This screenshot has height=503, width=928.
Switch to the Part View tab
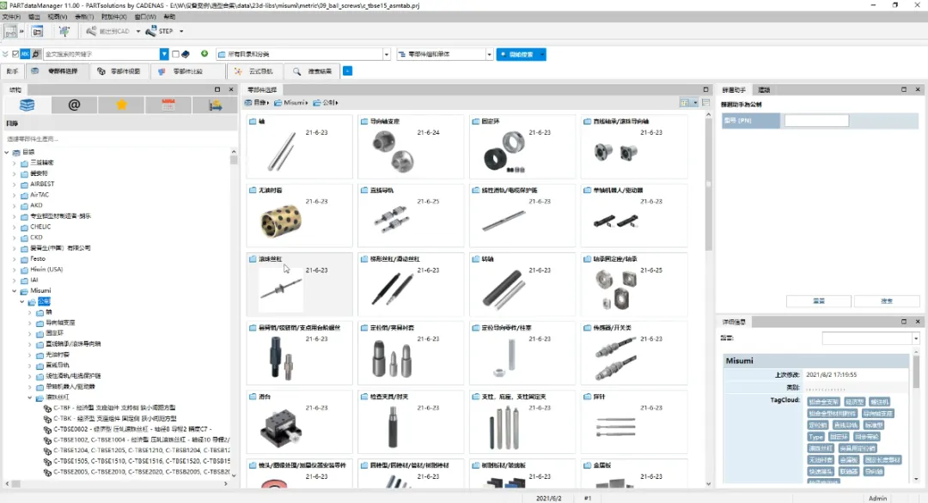click(x=119, y=71)
